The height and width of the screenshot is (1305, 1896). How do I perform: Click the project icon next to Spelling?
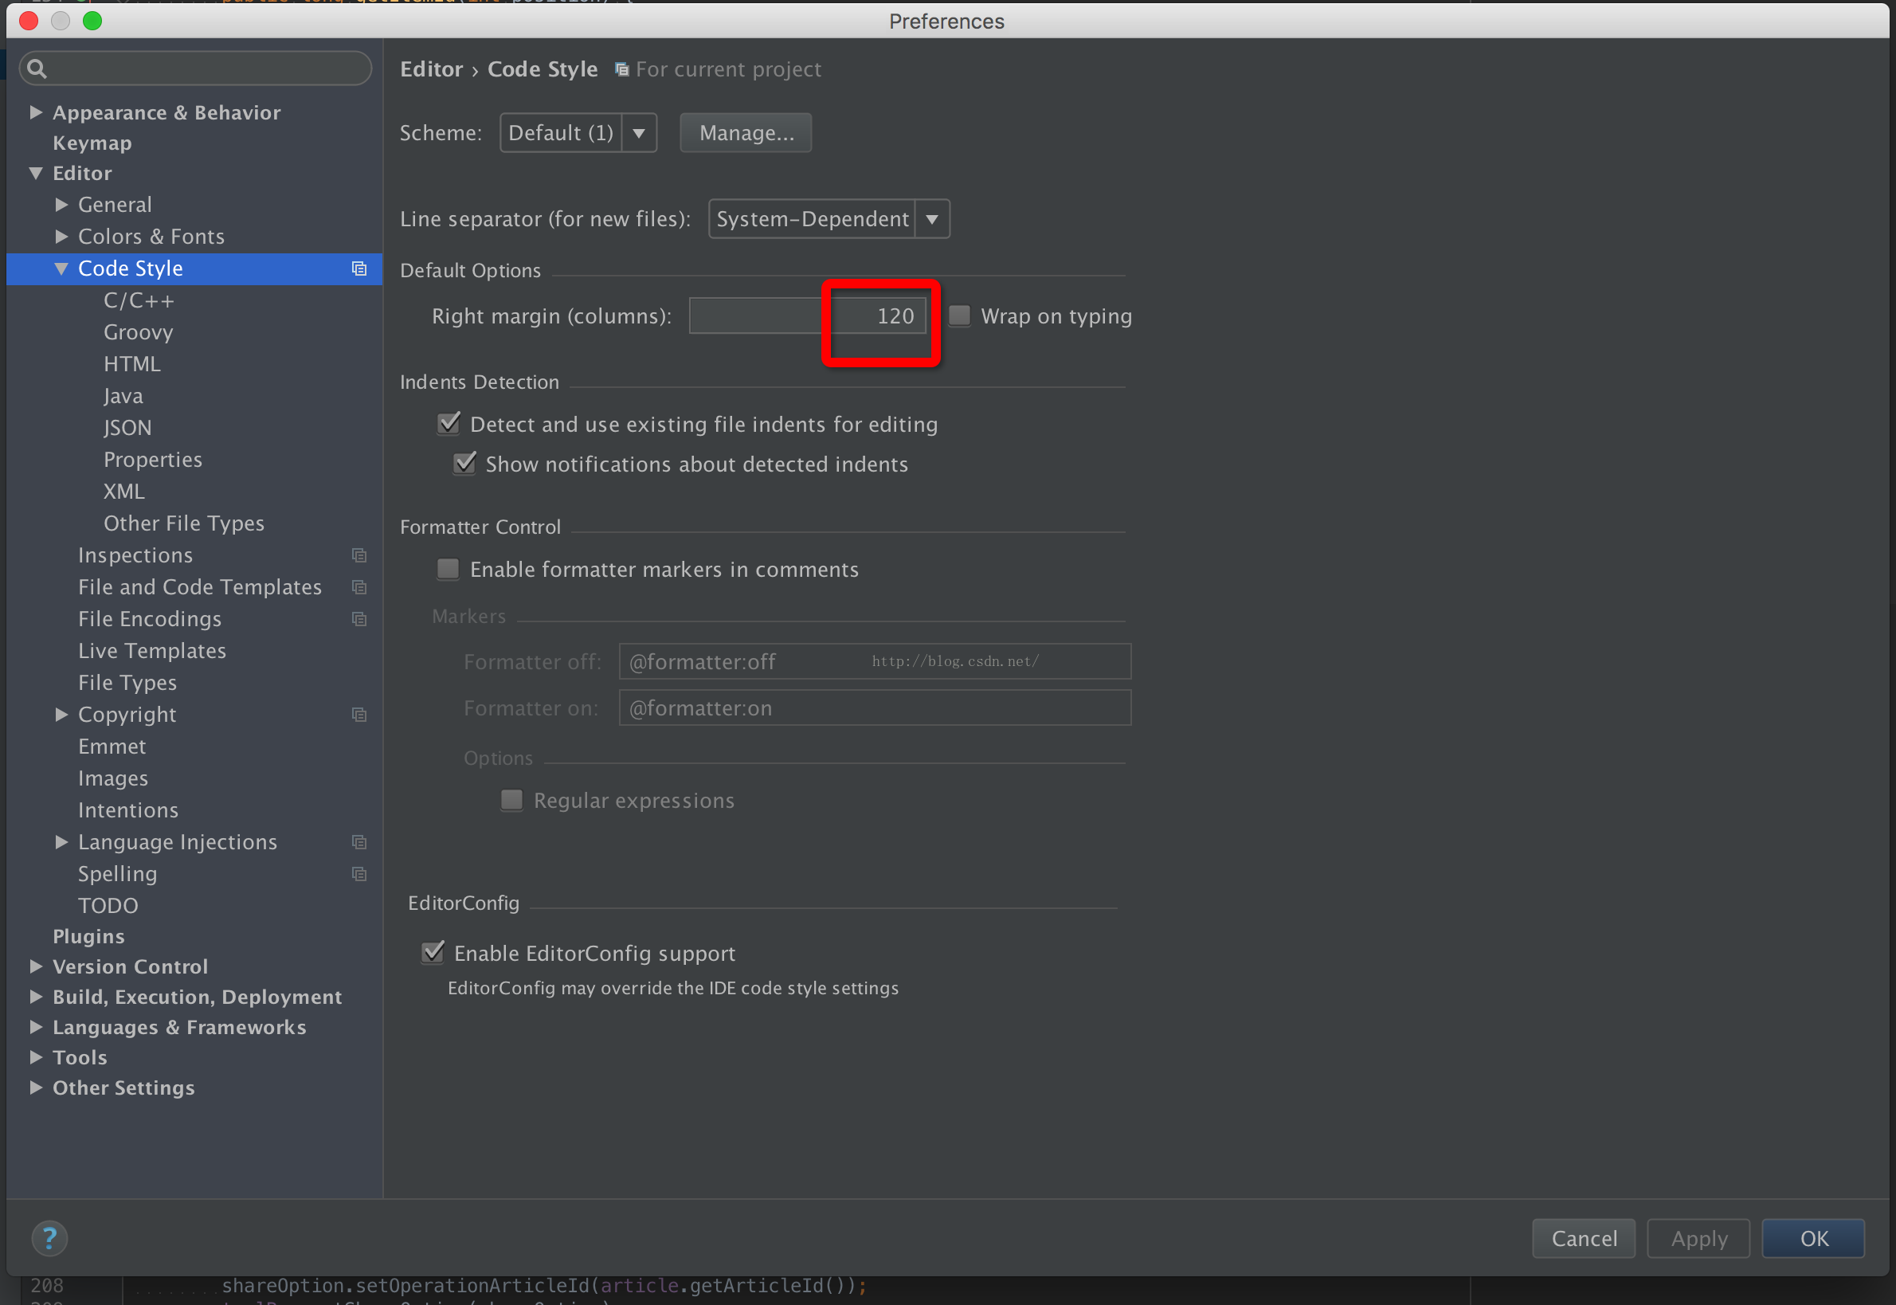359,874
